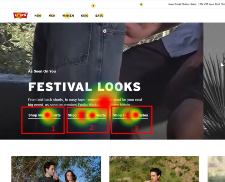Open the thumbnail of man on grassy hillside
This screenshot has width=225, height=182.
click(x=154, y=169)
